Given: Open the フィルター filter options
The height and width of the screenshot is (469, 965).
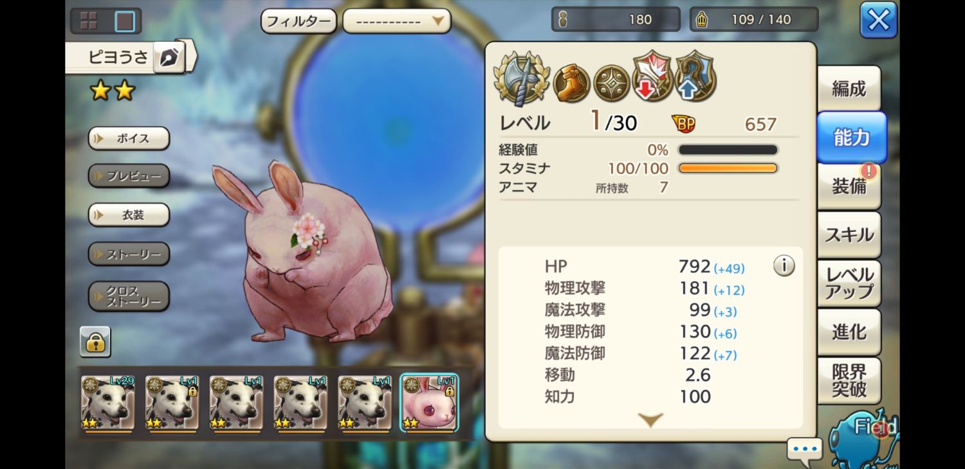Looking at the screenshot, I should (299, 21).
